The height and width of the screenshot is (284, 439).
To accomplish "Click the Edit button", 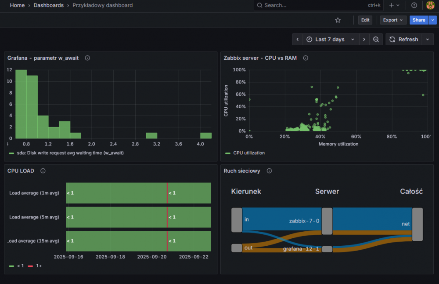I will pyautogui.click(x=365, y=20).
